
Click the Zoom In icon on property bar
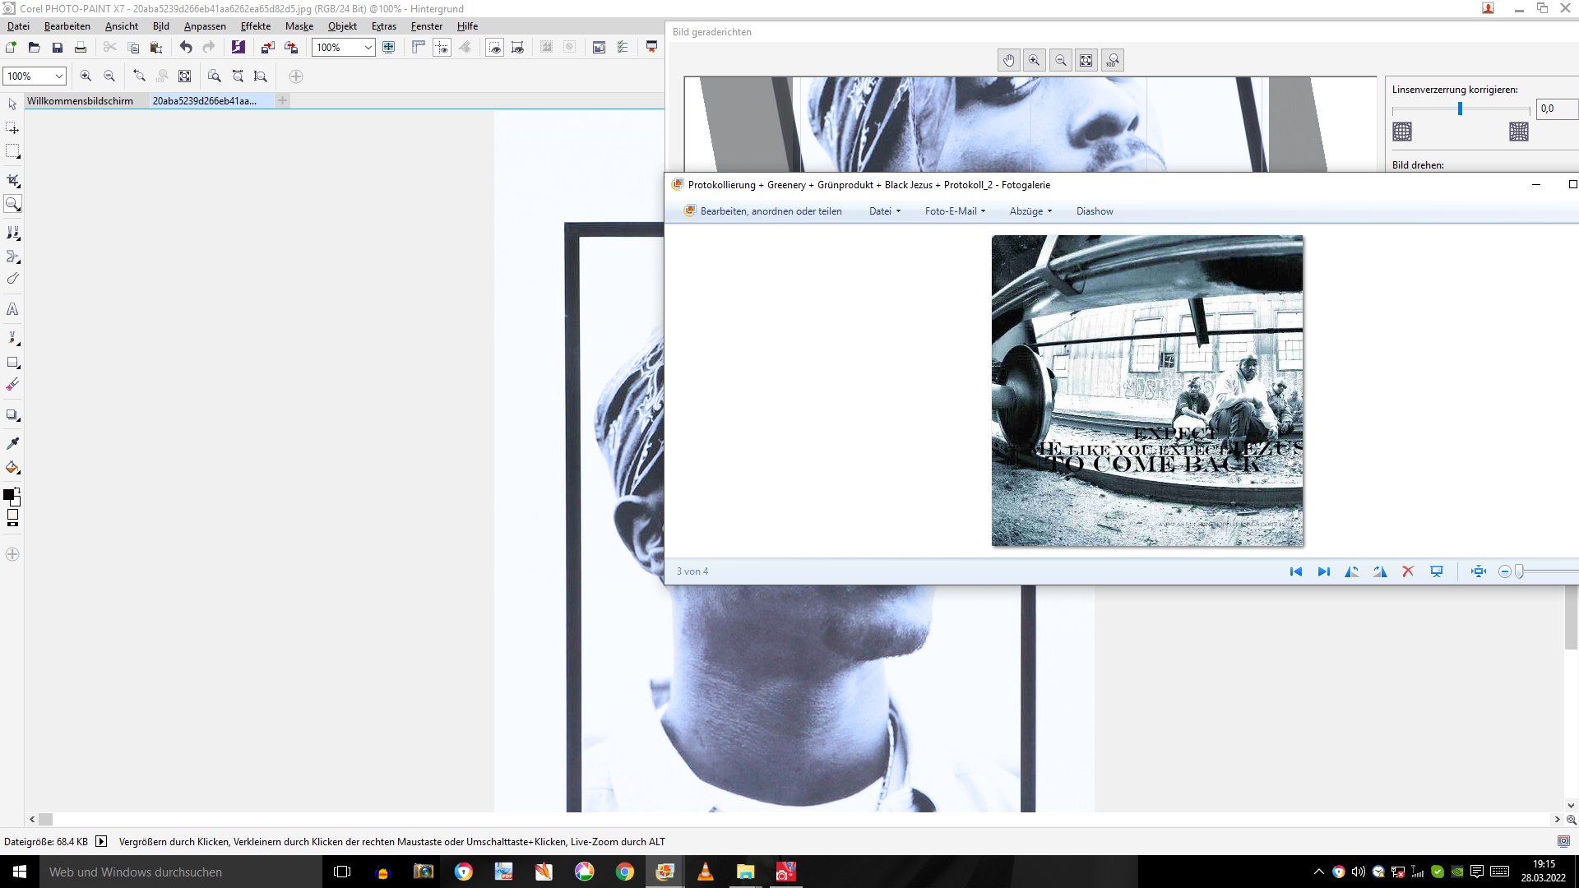tap(86, 76)
